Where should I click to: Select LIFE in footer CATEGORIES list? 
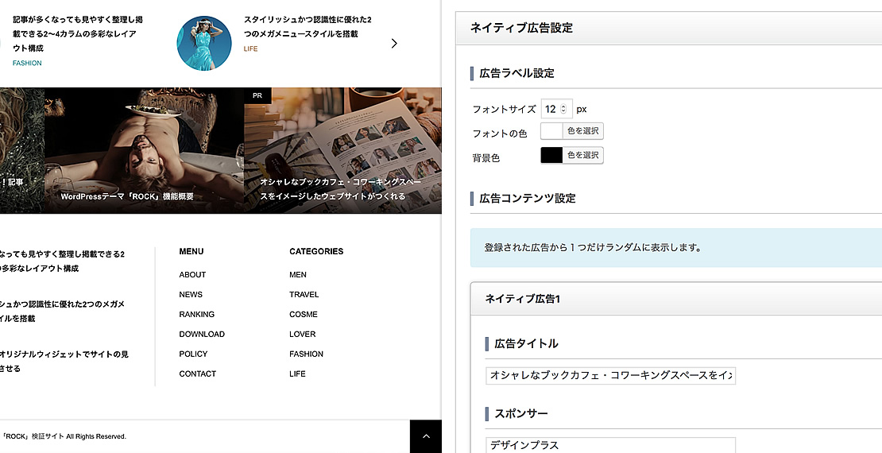tap(297, 374)
